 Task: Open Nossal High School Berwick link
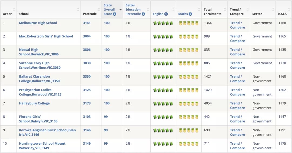pos(39,52)
